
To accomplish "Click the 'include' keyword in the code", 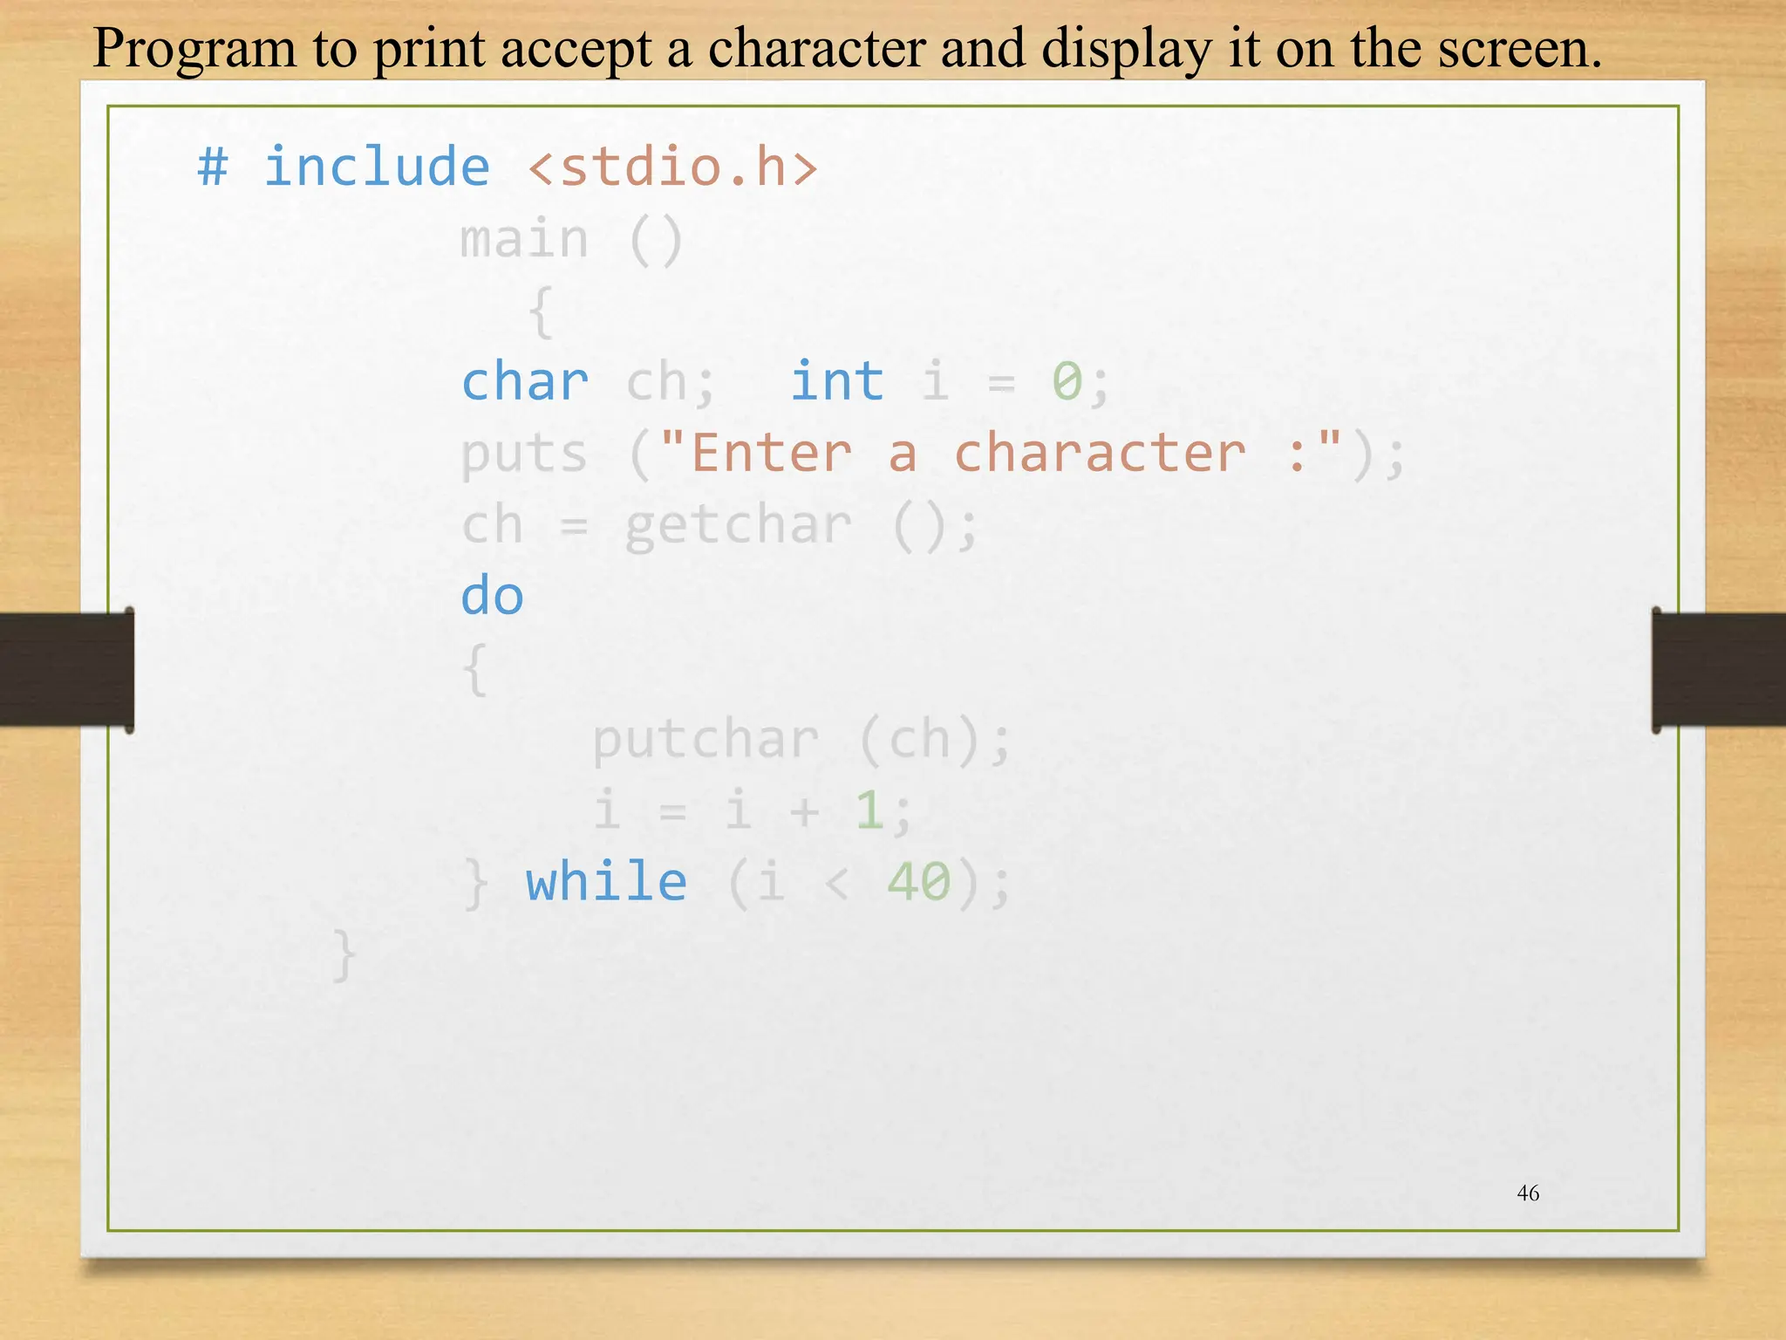I will pyautogui.click(x=377, y=166).
